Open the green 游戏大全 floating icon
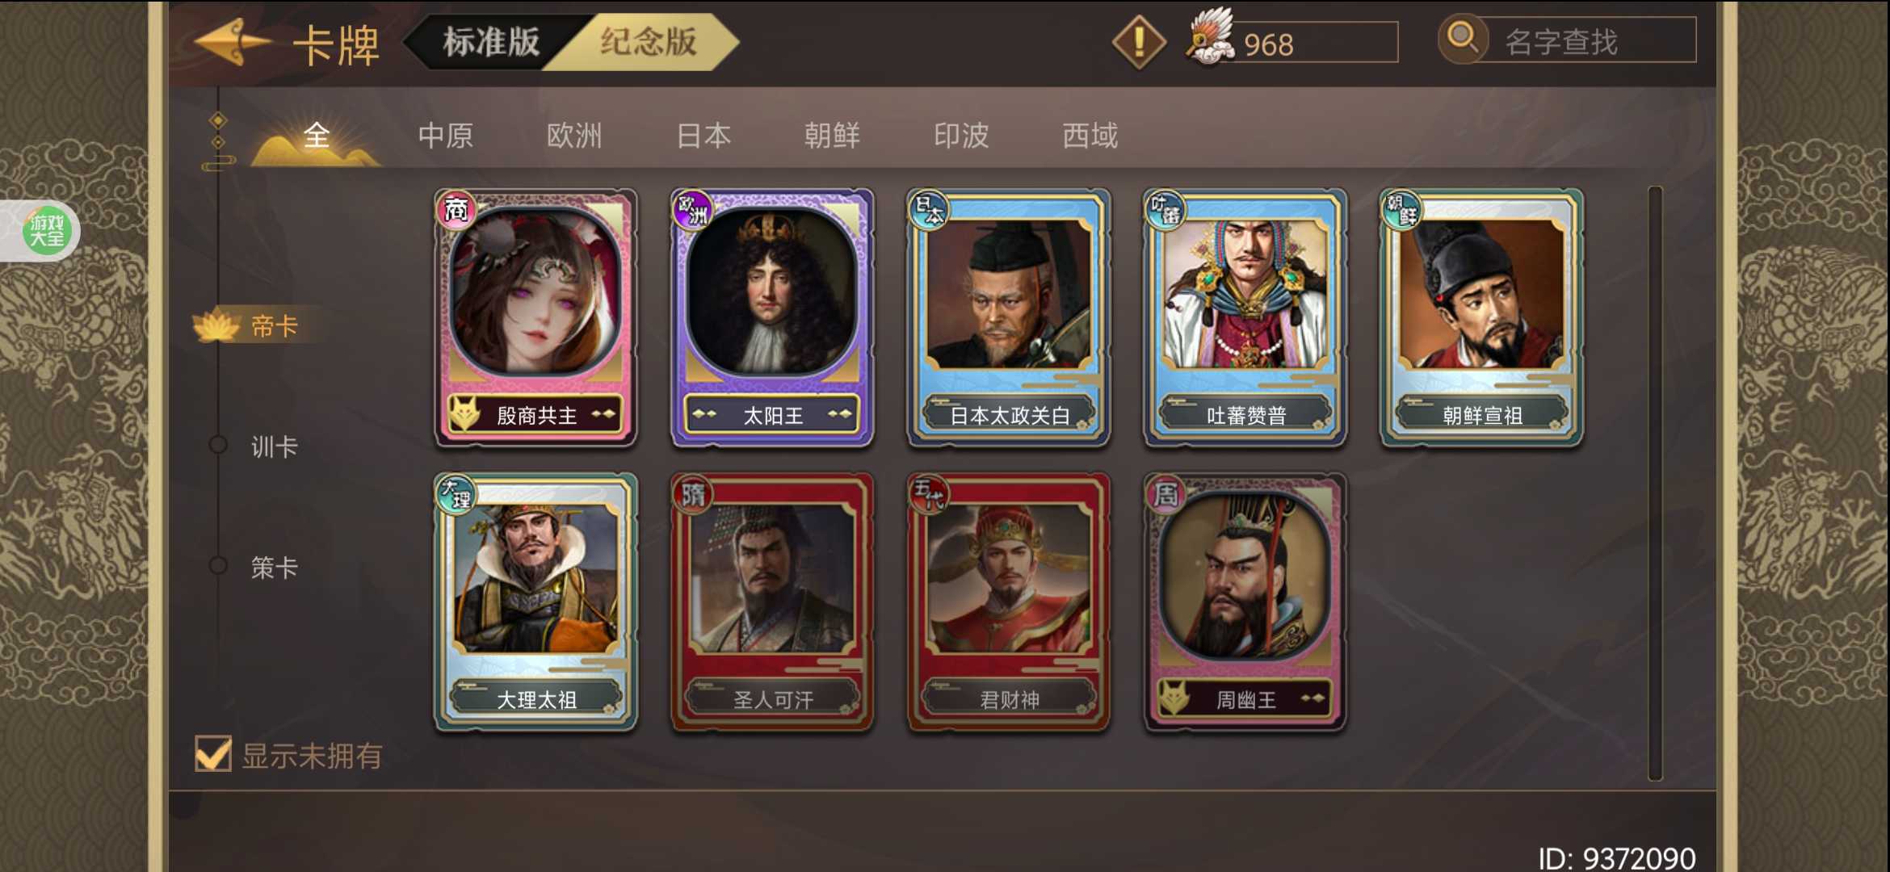Image resolution: width=1890 pixels, height=872 pixels. point(47,231)
